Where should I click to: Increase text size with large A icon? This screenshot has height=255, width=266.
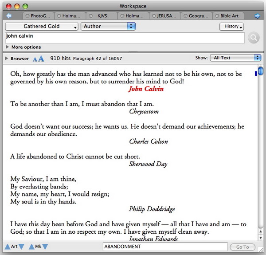pos(41,58)
